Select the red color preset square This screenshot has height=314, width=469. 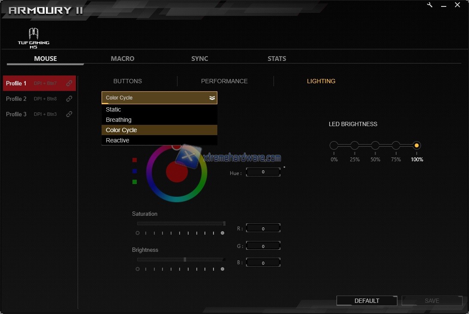tap(135, 160)
